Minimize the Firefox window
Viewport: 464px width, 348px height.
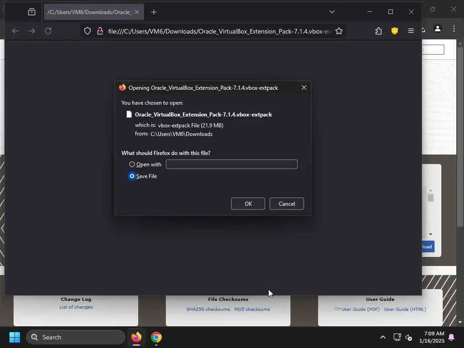370,12
